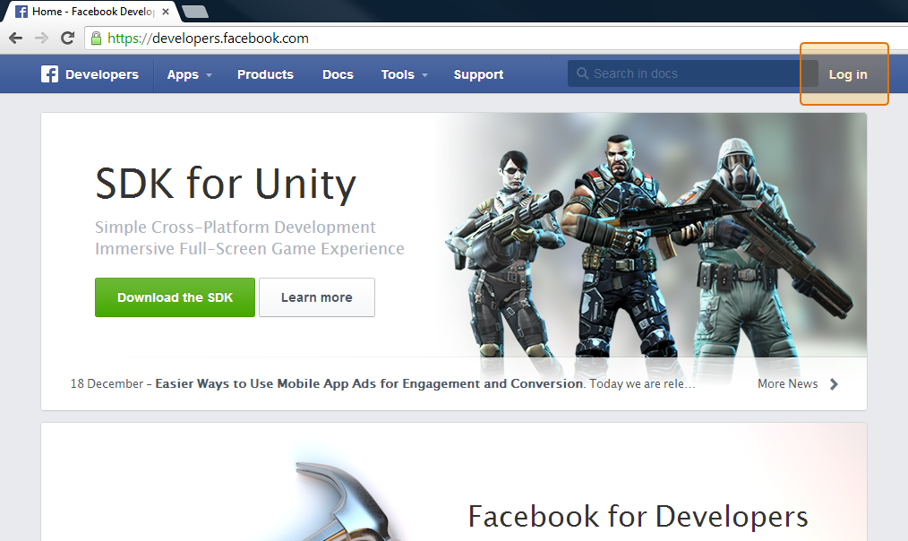This screenshot has width=908, height=541.
Task: Expand the Tools dropdown menu
Action: (404, 74)
